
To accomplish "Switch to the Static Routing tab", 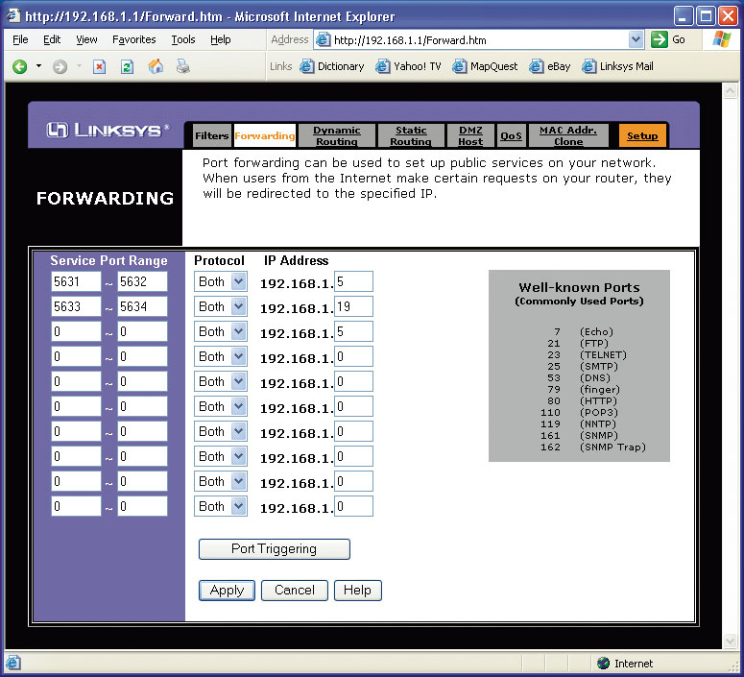I will pyautogui.click(x=411, y=135).
